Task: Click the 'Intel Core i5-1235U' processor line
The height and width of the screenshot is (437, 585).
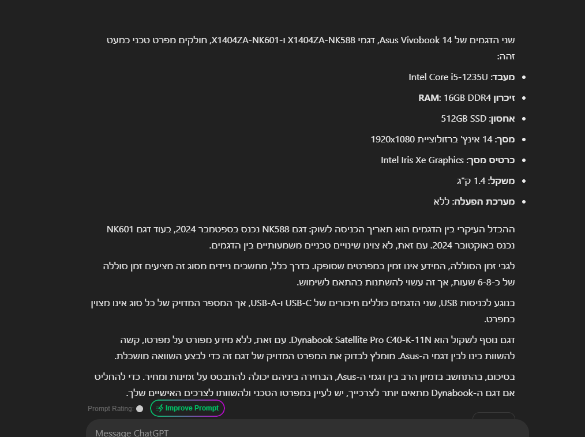Action: click(x=462, y=77)
